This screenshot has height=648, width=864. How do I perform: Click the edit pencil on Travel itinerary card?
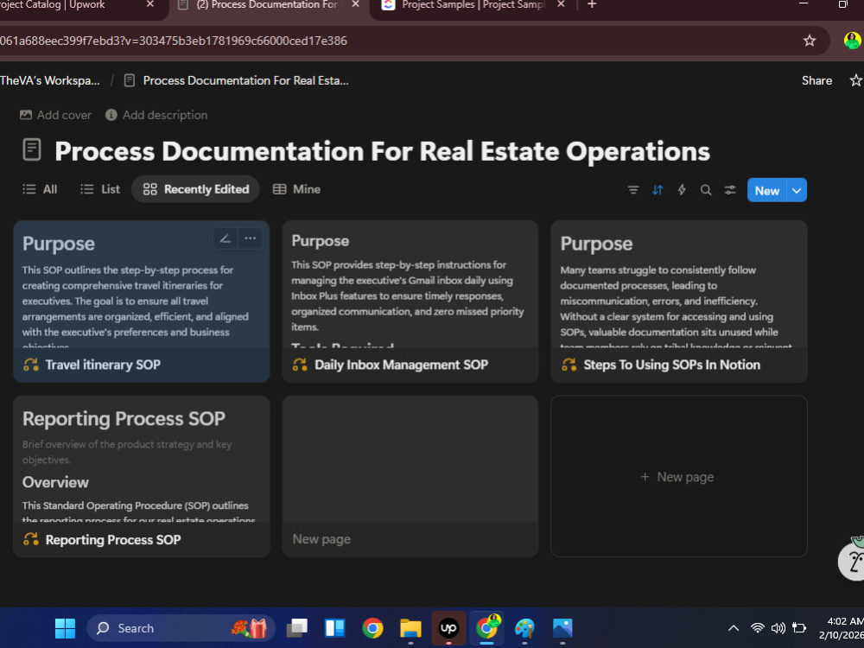click(x=225, y=238)
